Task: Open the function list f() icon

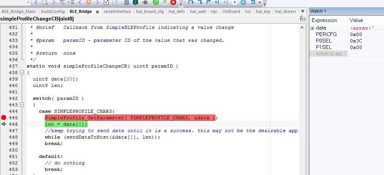Action: tap(303, 19)
